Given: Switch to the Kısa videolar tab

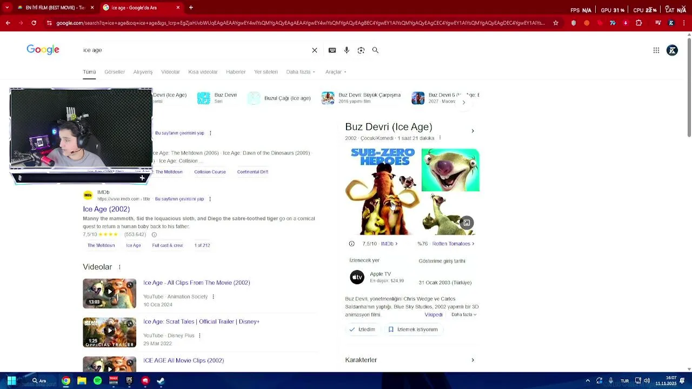Looking at the screenshot, I should point(203,72).
